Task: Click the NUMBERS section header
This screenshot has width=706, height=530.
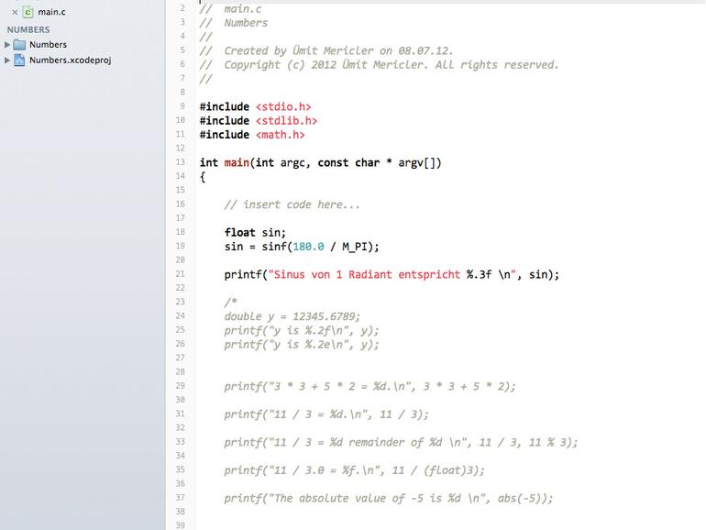Action: coord(28,29)
